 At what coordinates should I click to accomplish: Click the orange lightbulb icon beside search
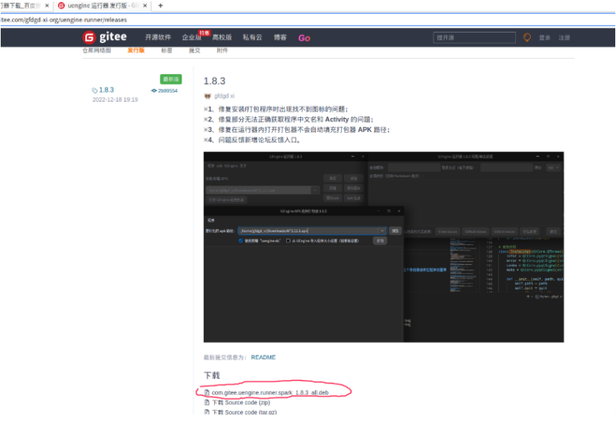point(527,37)
